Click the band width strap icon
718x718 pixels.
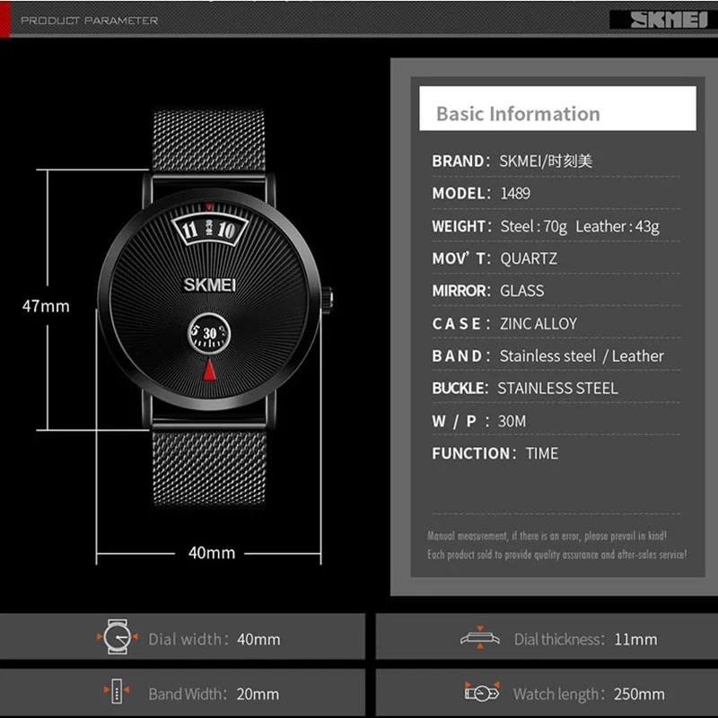coord(117,690)
